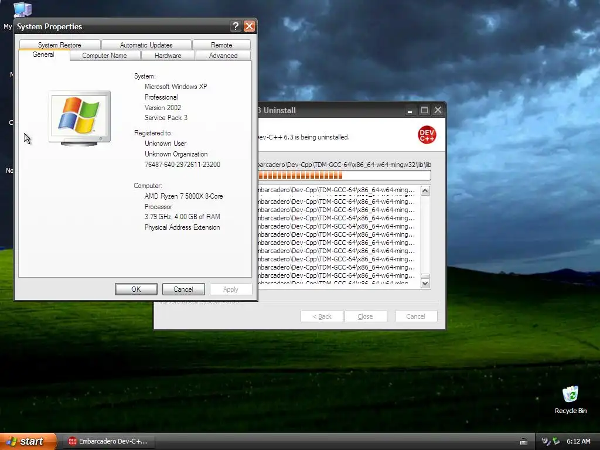
Task: Click the 'AMD Ryzen 7 5800X 8-Core' text
Action: pyautogui.click(x=183, y=196)
